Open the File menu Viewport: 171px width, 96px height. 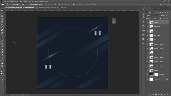(x=5, y=1)
